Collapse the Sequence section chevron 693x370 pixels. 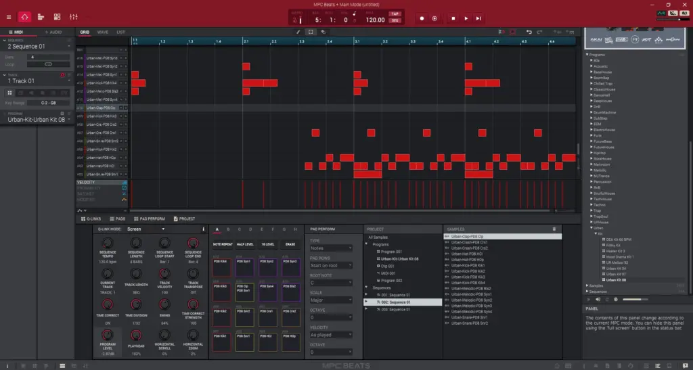coord(5,40)
